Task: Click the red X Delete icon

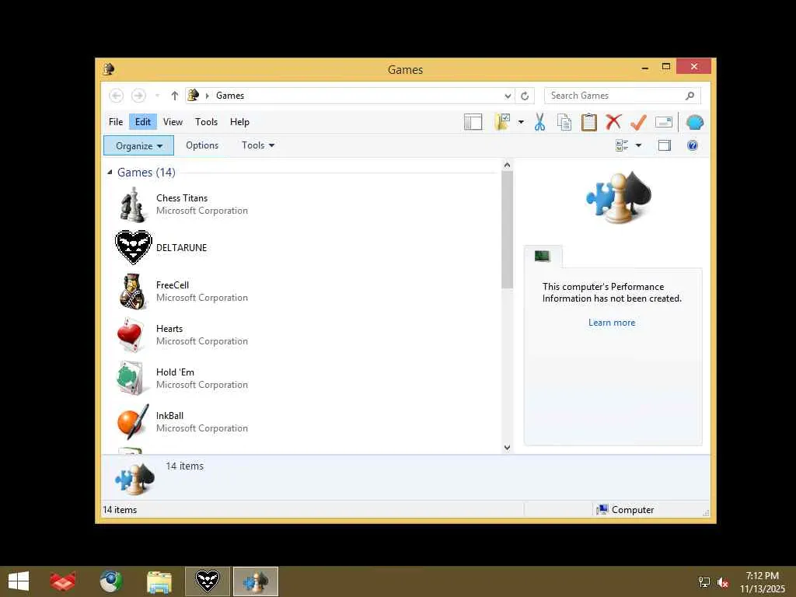Action: pyautogui.click(x=614, y=122)
